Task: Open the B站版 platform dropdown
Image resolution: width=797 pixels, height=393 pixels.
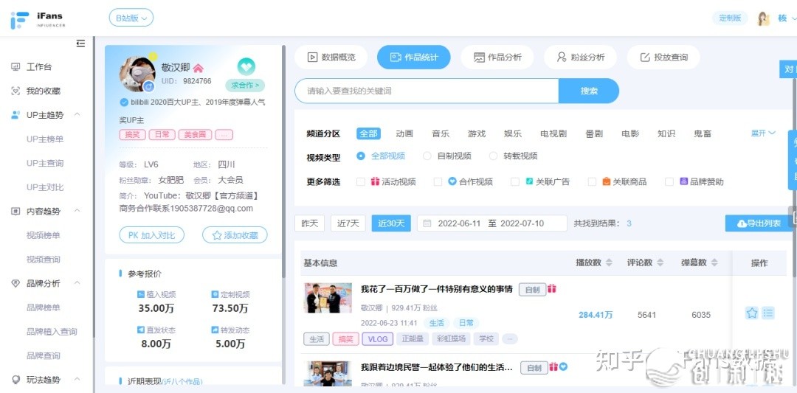Action: (x=131, y=18)
